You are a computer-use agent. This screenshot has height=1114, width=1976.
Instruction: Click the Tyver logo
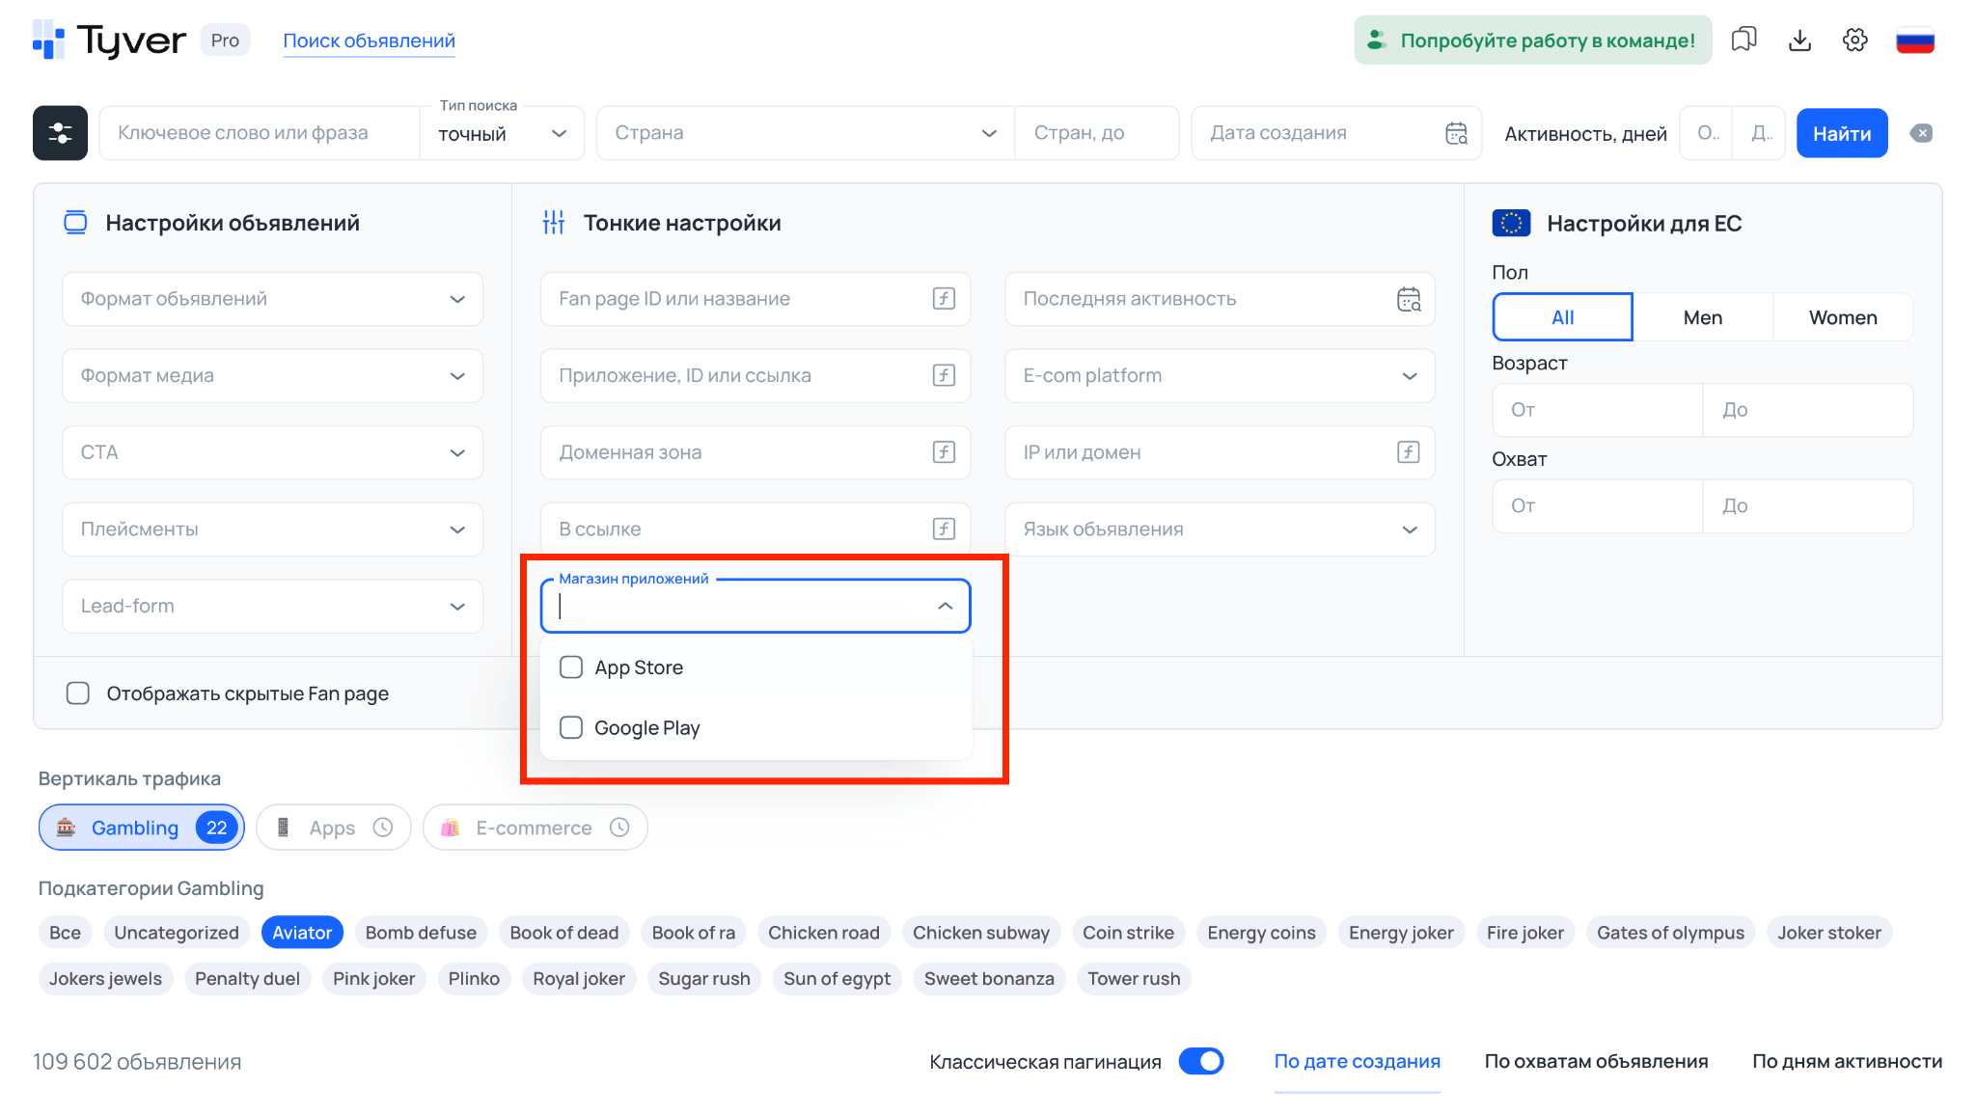109,41
